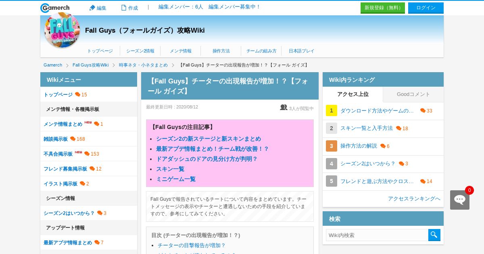The width and height of the screenshot is (484, 254).
Task: Click the red 0 notification badge
Action: tap(469, 190)
